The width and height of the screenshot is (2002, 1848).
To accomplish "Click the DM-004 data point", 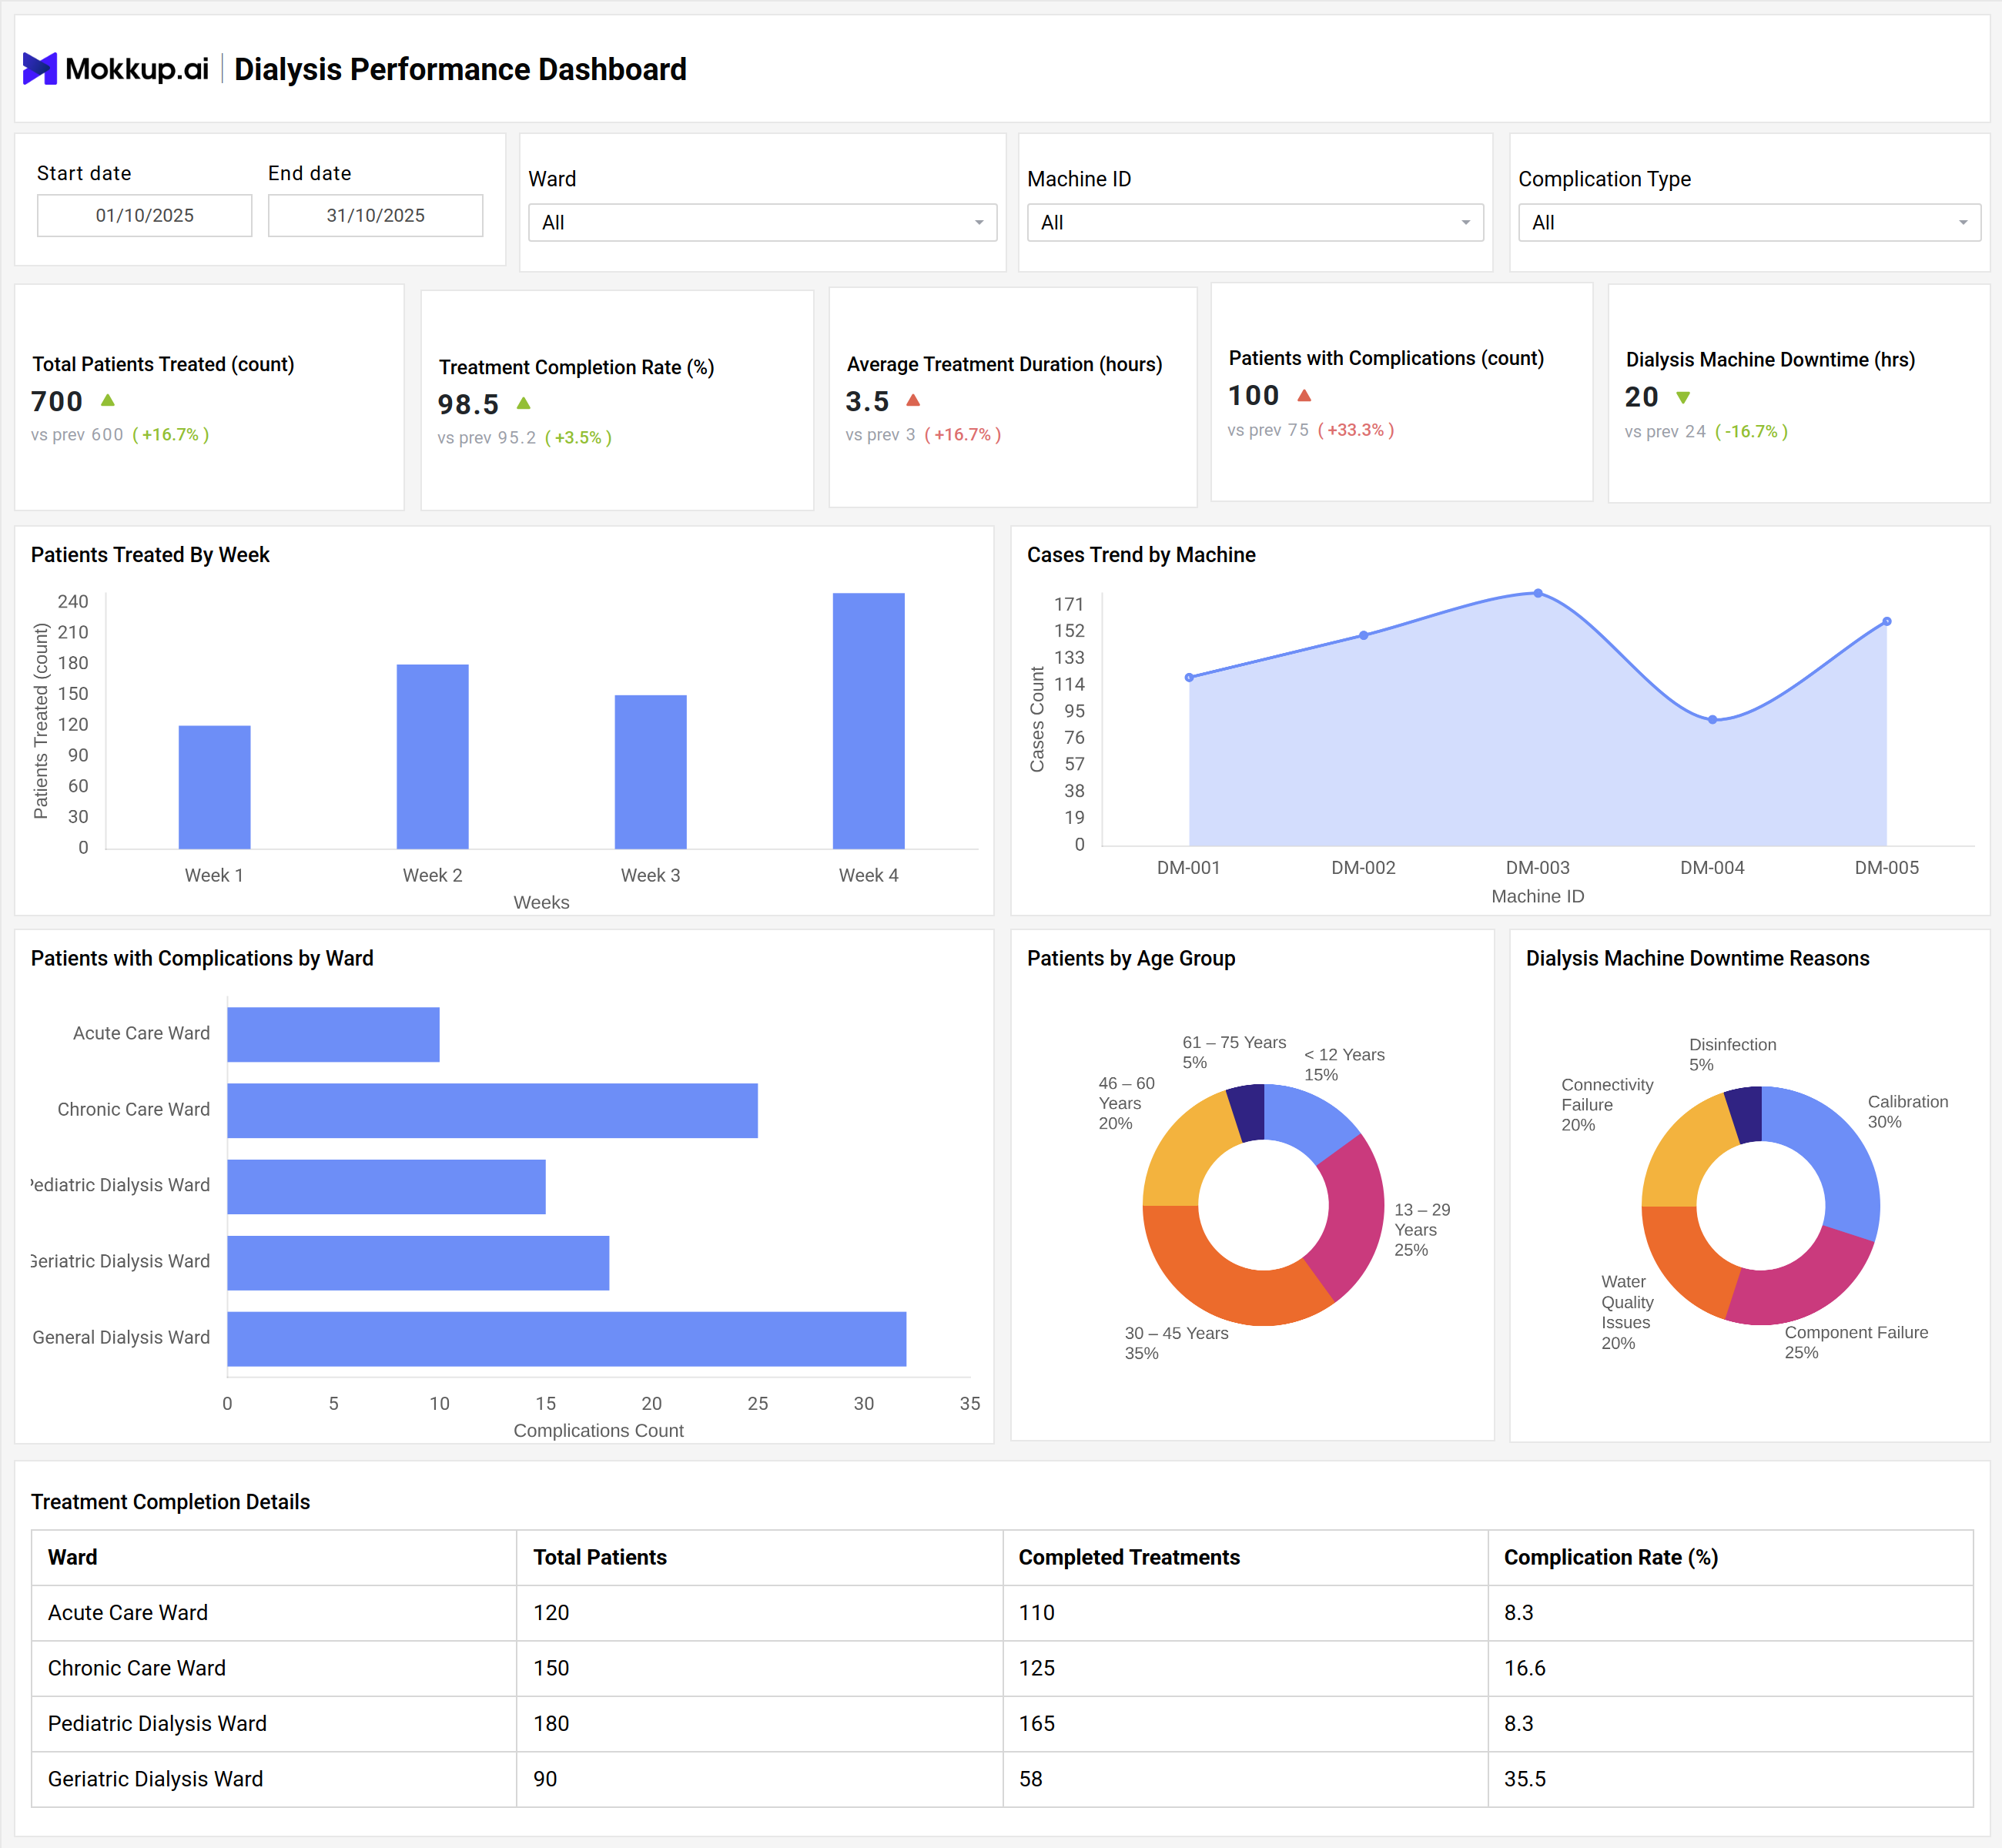I will tap(1713, 719).
